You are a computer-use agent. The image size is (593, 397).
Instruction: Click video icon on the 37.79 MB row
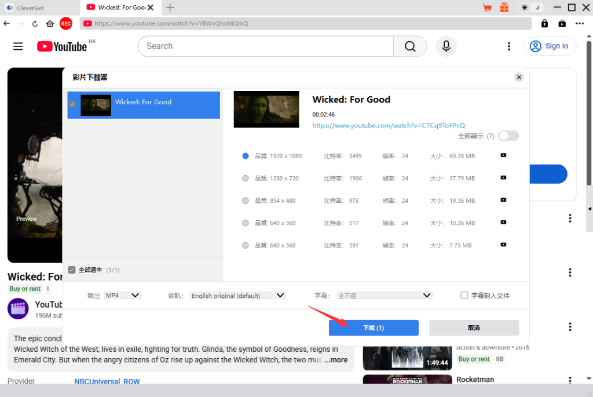pyautogui.click(x=503, y=177)
